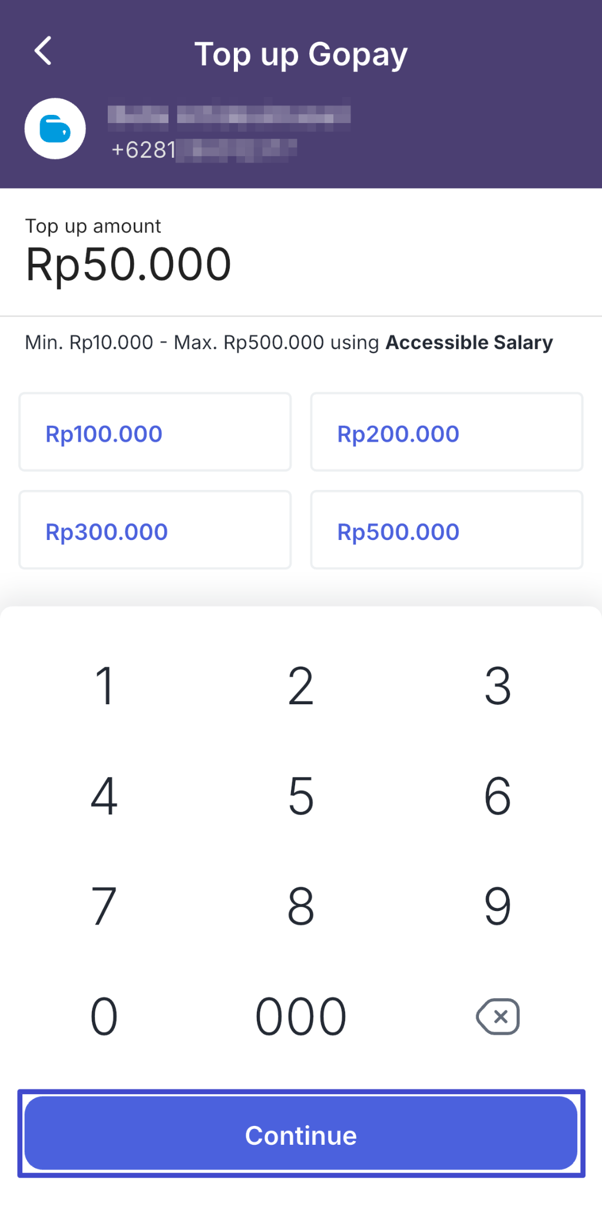
Task: Select the Rp100.000 preset amount
Action: point(155,432)
